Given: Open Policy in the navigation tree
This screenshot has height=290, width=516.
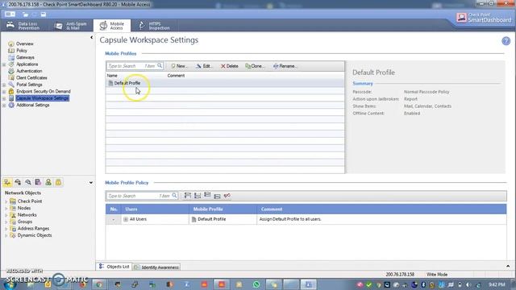Looking at the screenshot, I should point(22,51).
